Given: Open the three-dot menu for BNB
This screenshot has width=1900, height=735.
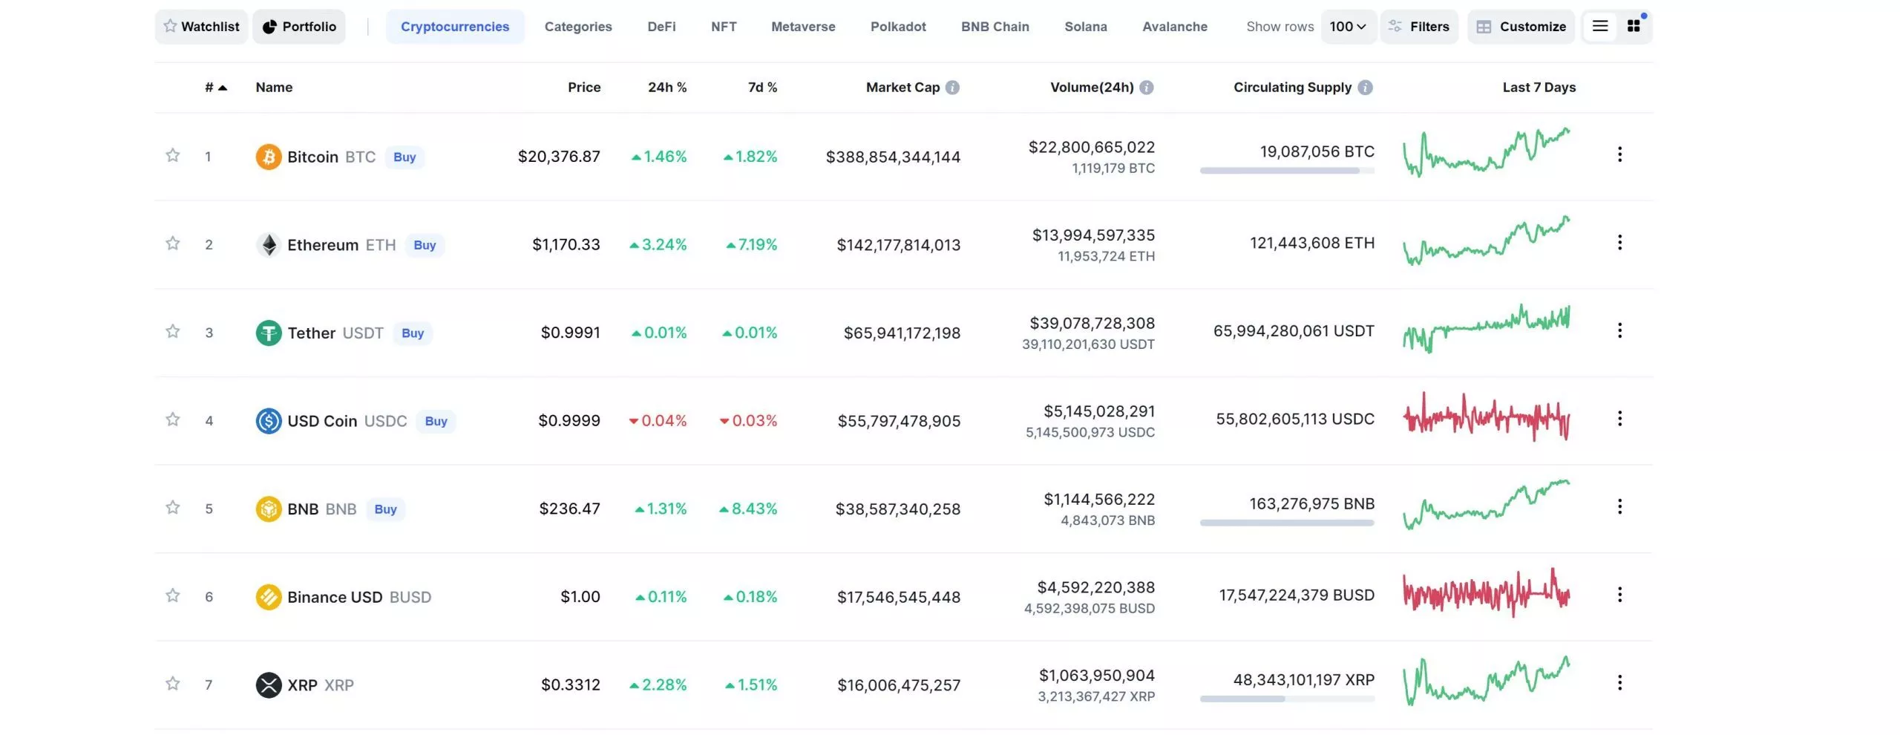Looking at the screenshot, I should point(1619,506).
